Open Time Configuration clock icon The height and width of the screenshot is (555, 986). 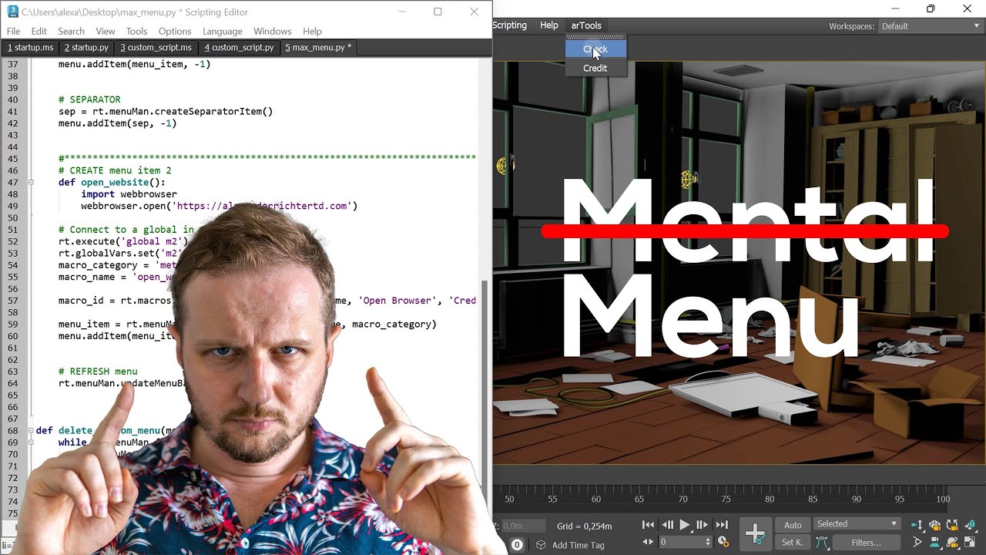click(x=723, y=542)
